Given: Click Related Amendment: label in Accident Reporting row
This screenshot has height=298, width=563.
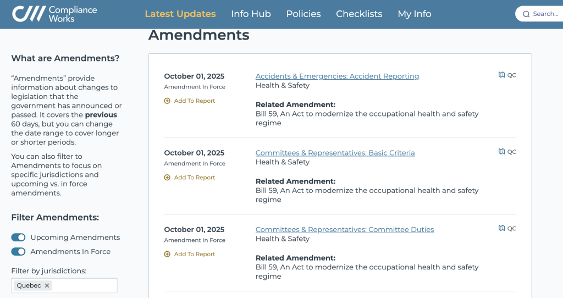Looking at the screenshot, I should 295,105.
